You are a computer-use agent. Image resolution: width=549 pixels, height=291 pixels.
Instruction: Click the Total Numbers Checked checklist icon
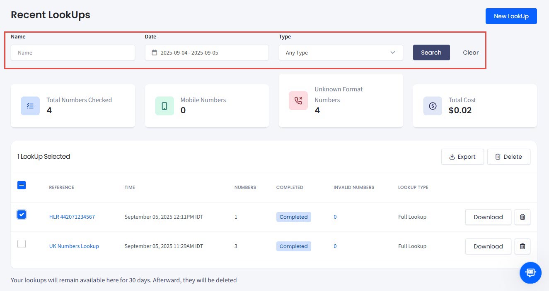30,106
